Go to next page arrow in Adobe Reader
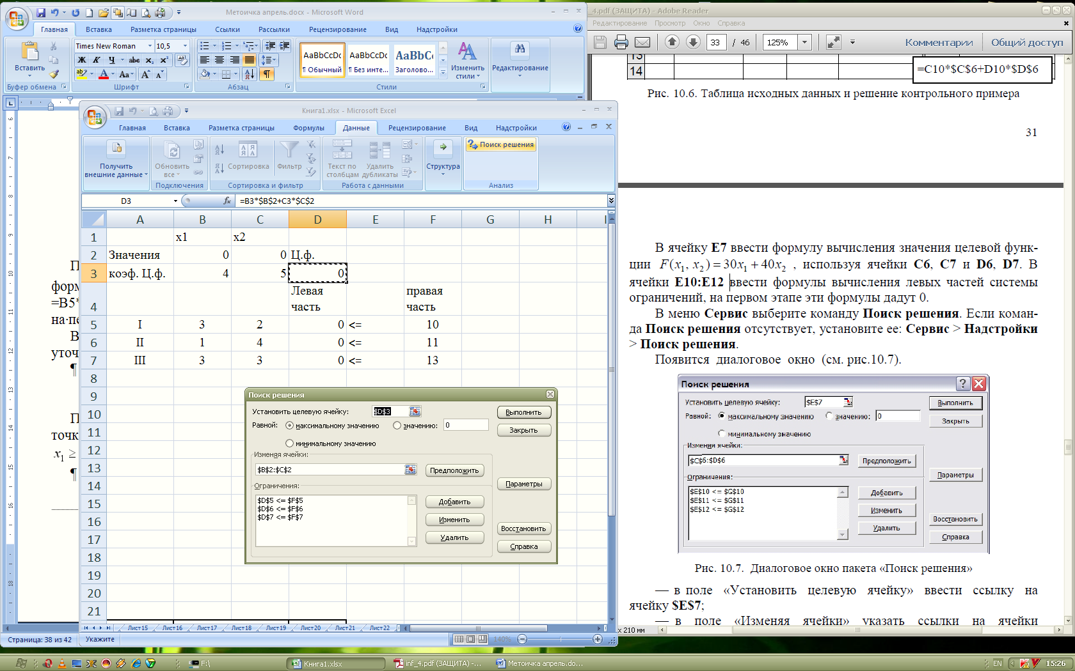 tap(693, 42)
